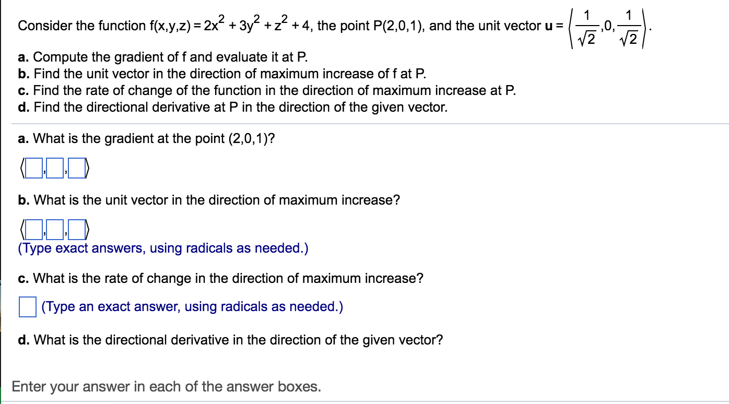Click the last gradient answer box in part a
This screenshot has height=404, width=729.
point(76,168)
